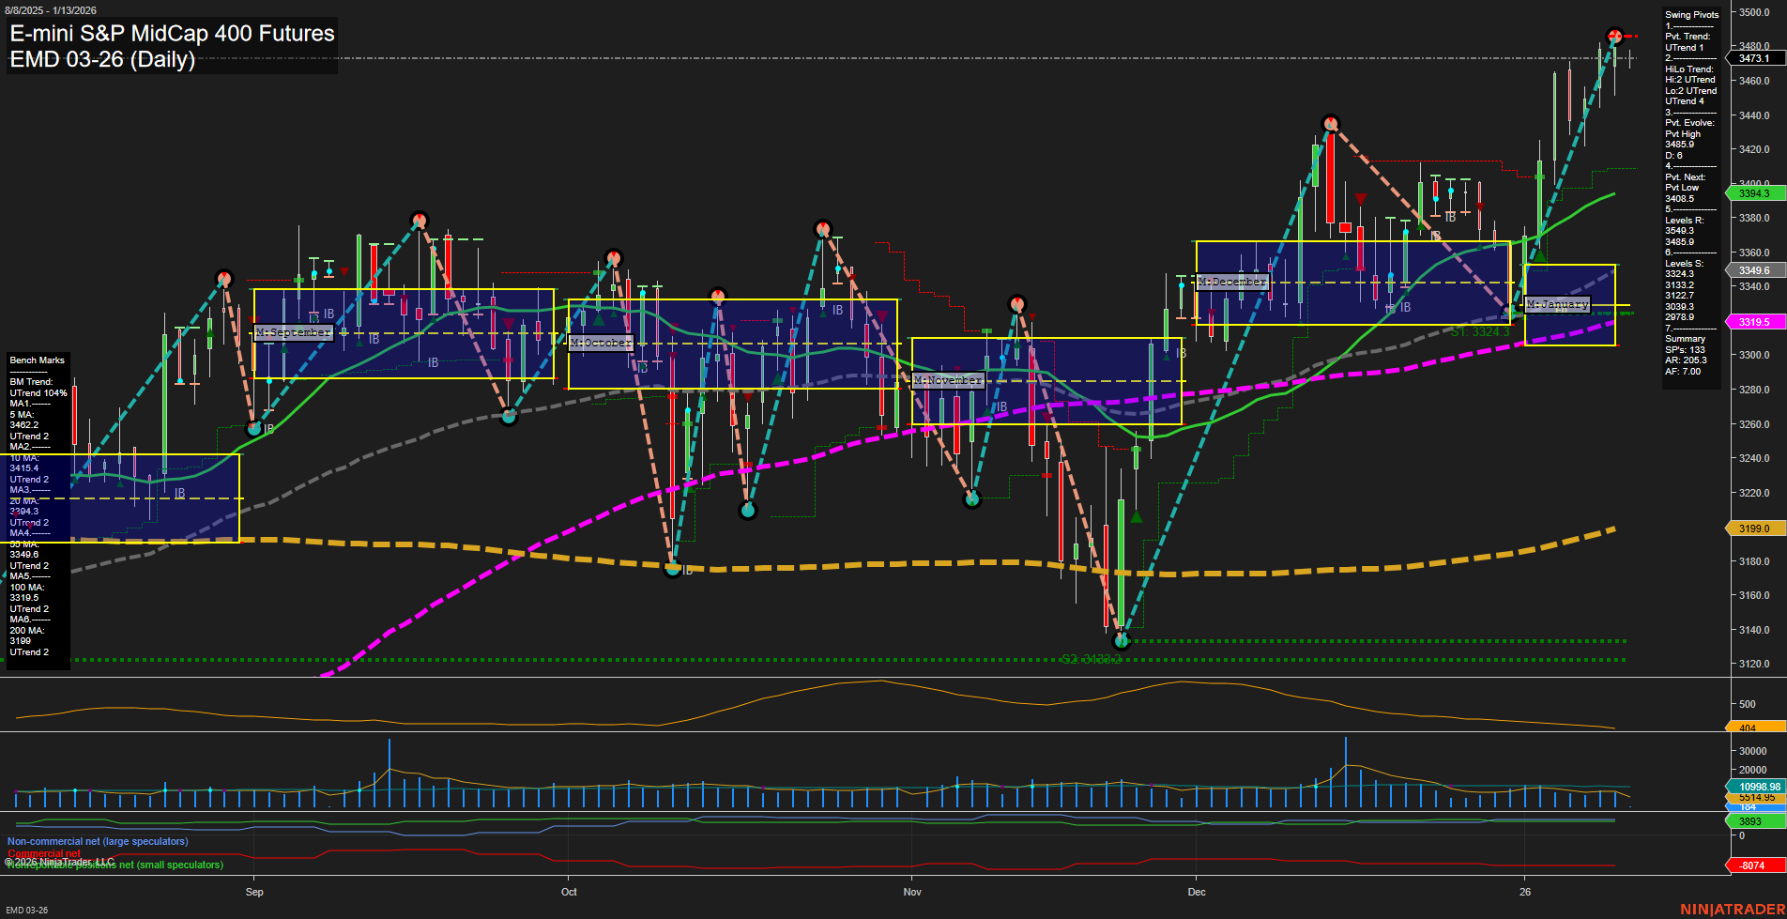Click the magenta 3319.5 price marker

(x=1756, y=321)
